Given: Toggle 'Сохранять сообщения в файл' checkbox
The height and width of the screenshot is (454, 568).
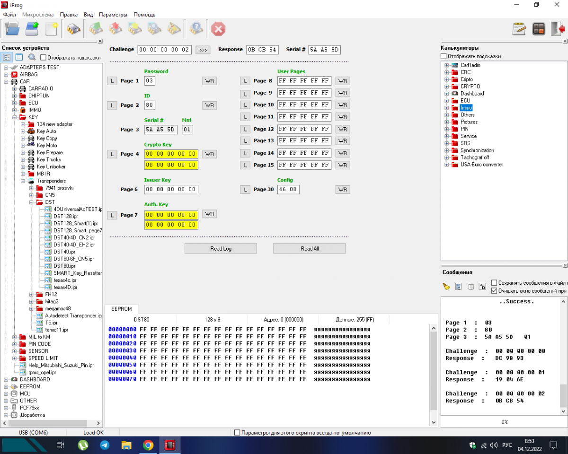Looking at the screenshot, I should [x=494, y=283].
